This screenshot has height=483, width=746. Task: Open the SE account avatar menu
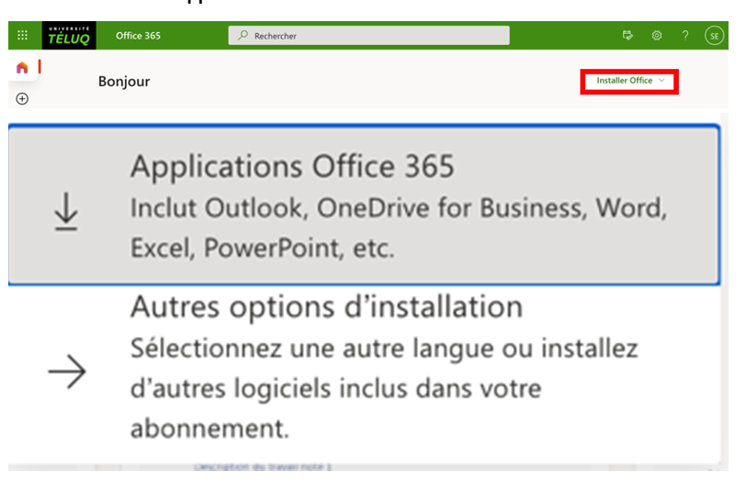(x=714, y=36)
